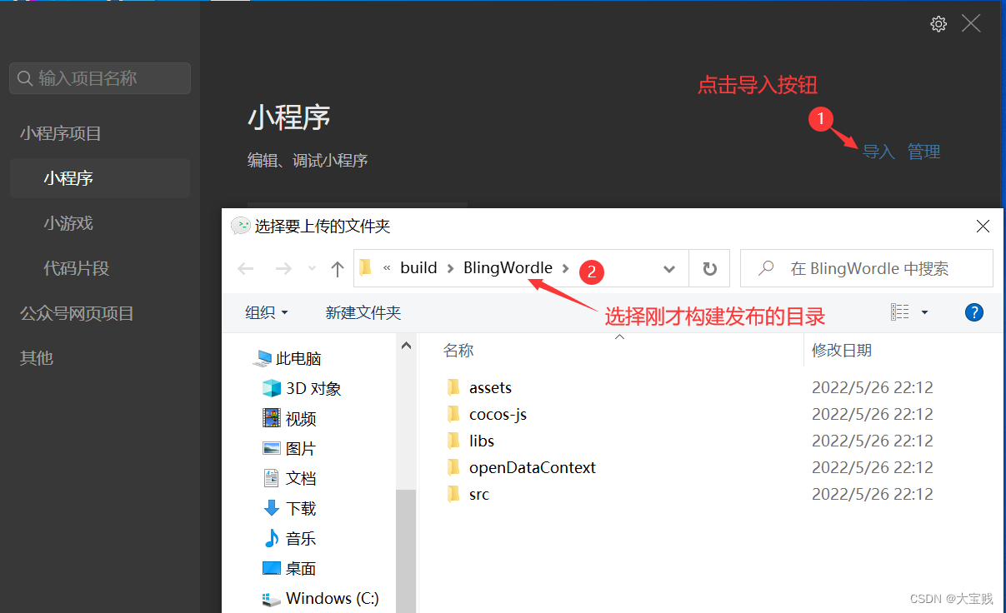Click the back navigation arrow
The height and width of the screenshot is (613, 1006).
coord(246,269)
